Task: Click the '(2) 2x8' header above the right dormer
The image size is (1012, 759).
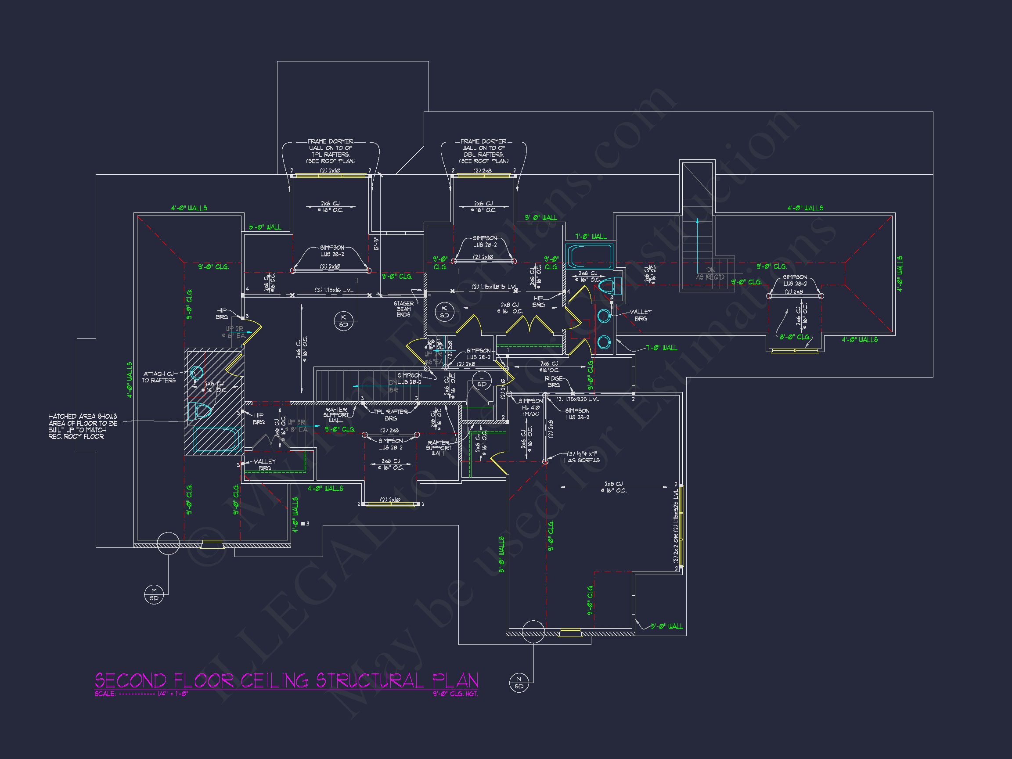Action: 483,171
